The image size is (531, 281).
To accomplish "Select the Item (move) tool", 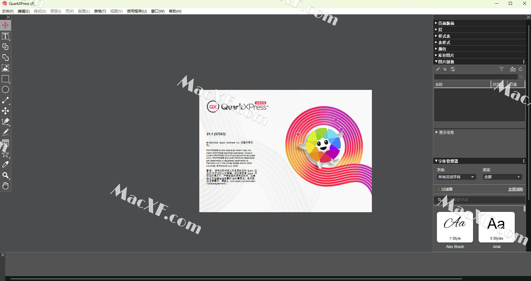I will 6,25.
